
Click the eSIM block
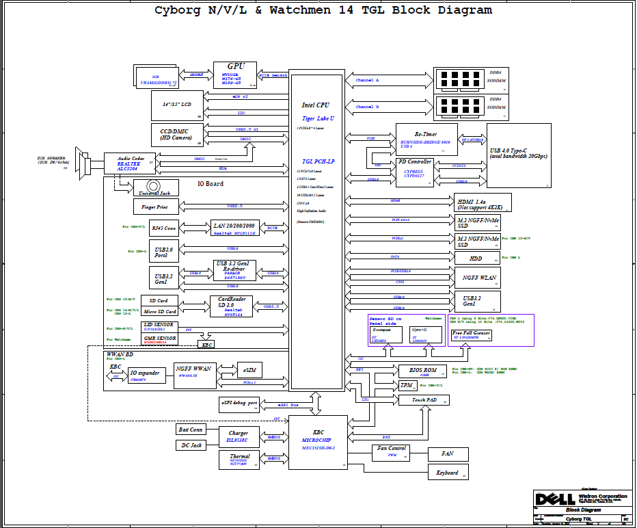click(249, 370)
